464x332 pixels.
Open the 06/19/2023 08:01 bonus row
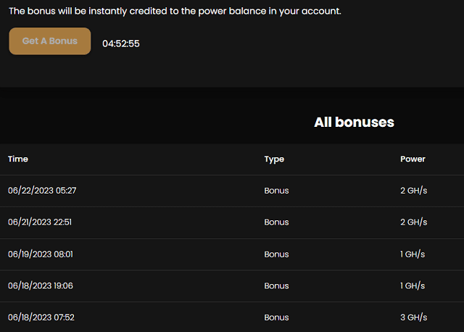(232, 254)
